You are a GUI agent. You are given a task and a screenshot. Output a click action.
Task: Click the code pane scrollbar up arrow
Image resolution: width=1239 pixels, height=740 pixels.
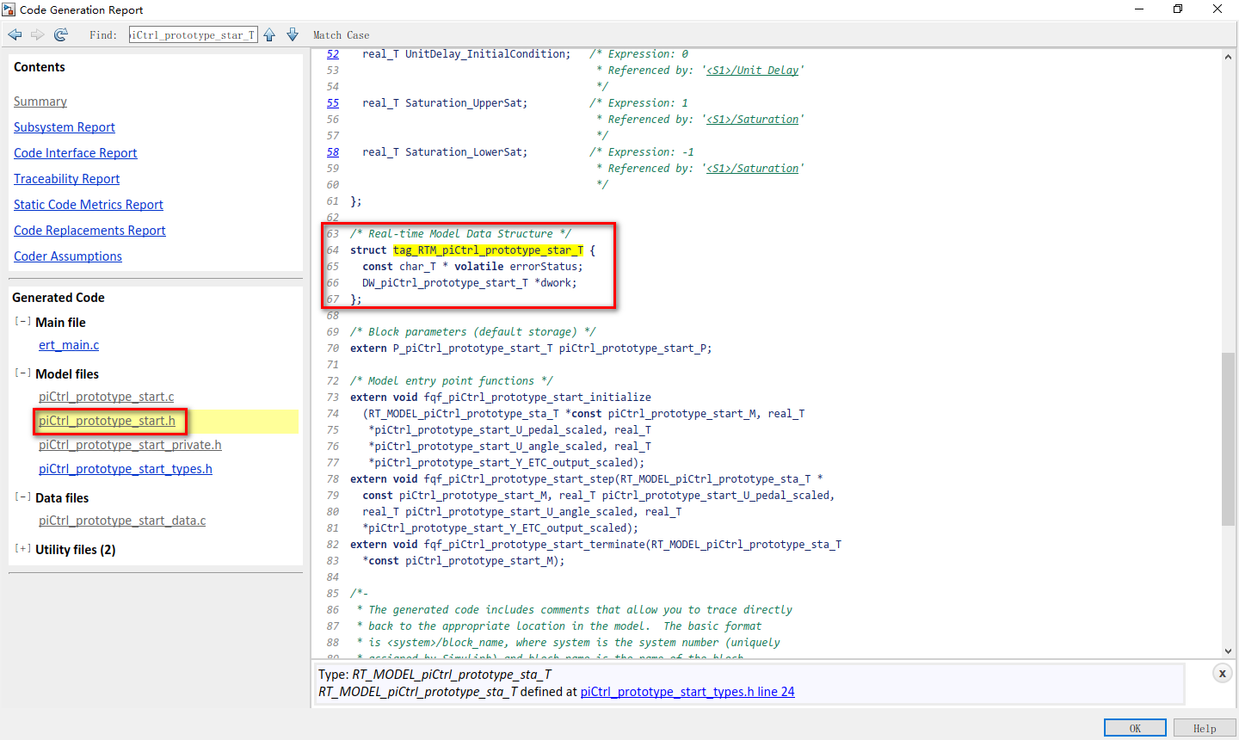1228,57
